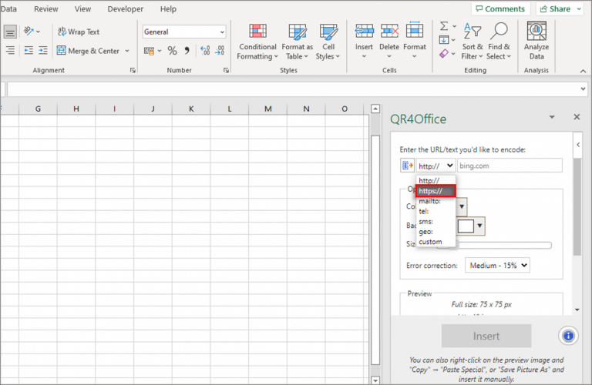Toggle Wrap Text
The image size is (592, 385).
pos(79,32)
